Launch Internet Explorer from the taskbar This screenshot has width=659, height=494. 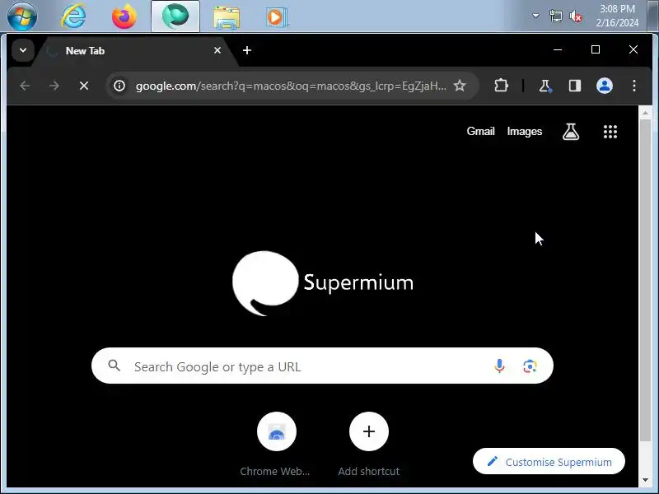(x=73, y=16)
